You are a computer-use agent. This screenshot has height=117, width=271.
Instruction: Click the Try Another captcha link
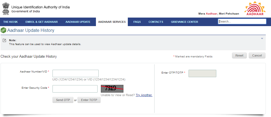(144, 95)
